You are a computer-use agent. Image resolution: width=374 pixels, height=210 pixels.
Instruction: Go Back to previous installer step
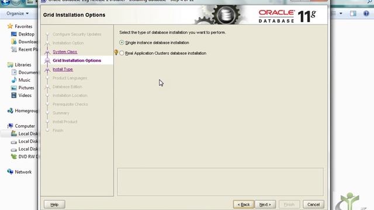coord(244,204)
